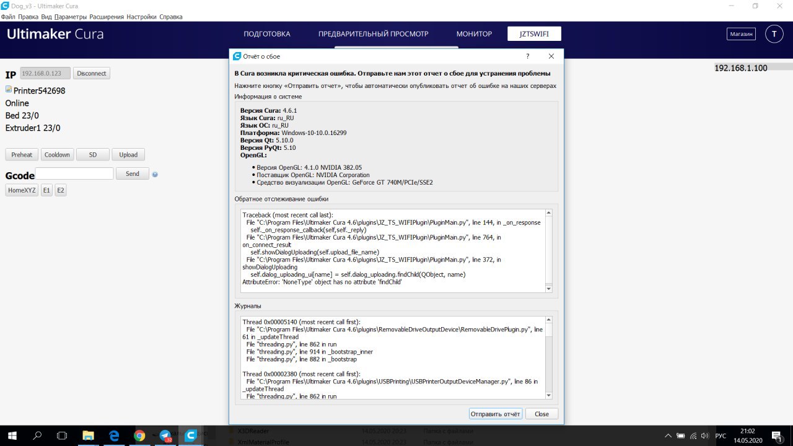
Task: Click into the Gcode input field
Action: 74,174
